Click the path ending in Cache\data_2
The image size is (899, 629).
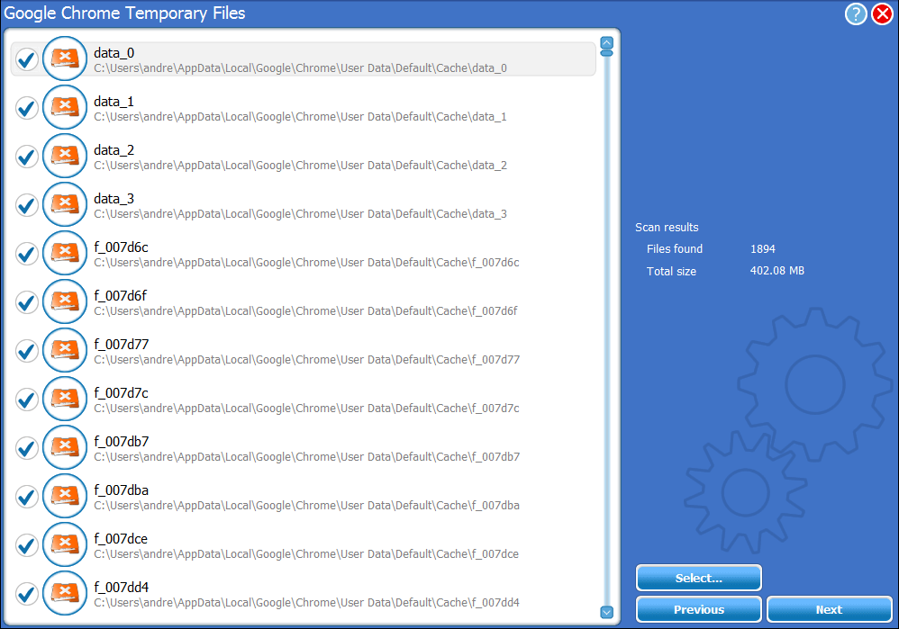(x=301, y=166)
